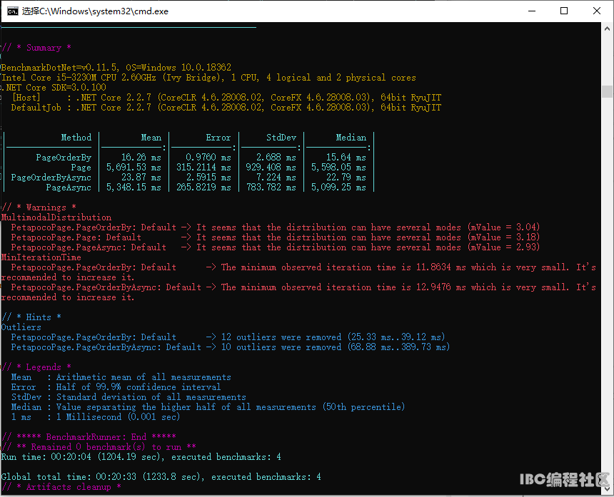The image size is (614, 497).
Task: Click the vertical scrollbar thumb
Action: pyautogui.click(x=607, y=91)
